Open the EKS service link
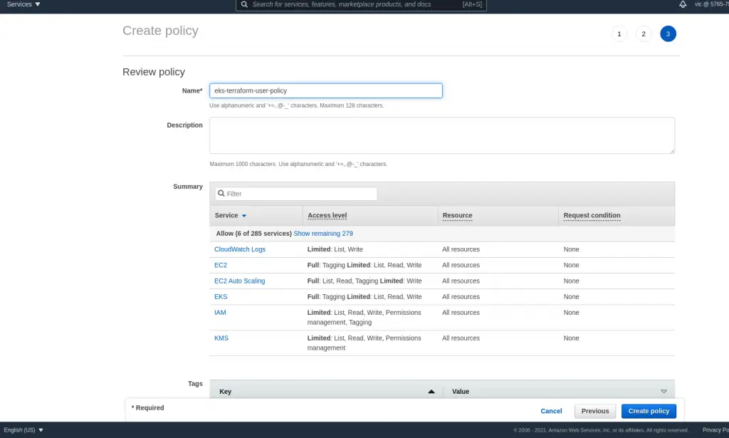This screenshot has width=729, height=438. tap(221, 297)
